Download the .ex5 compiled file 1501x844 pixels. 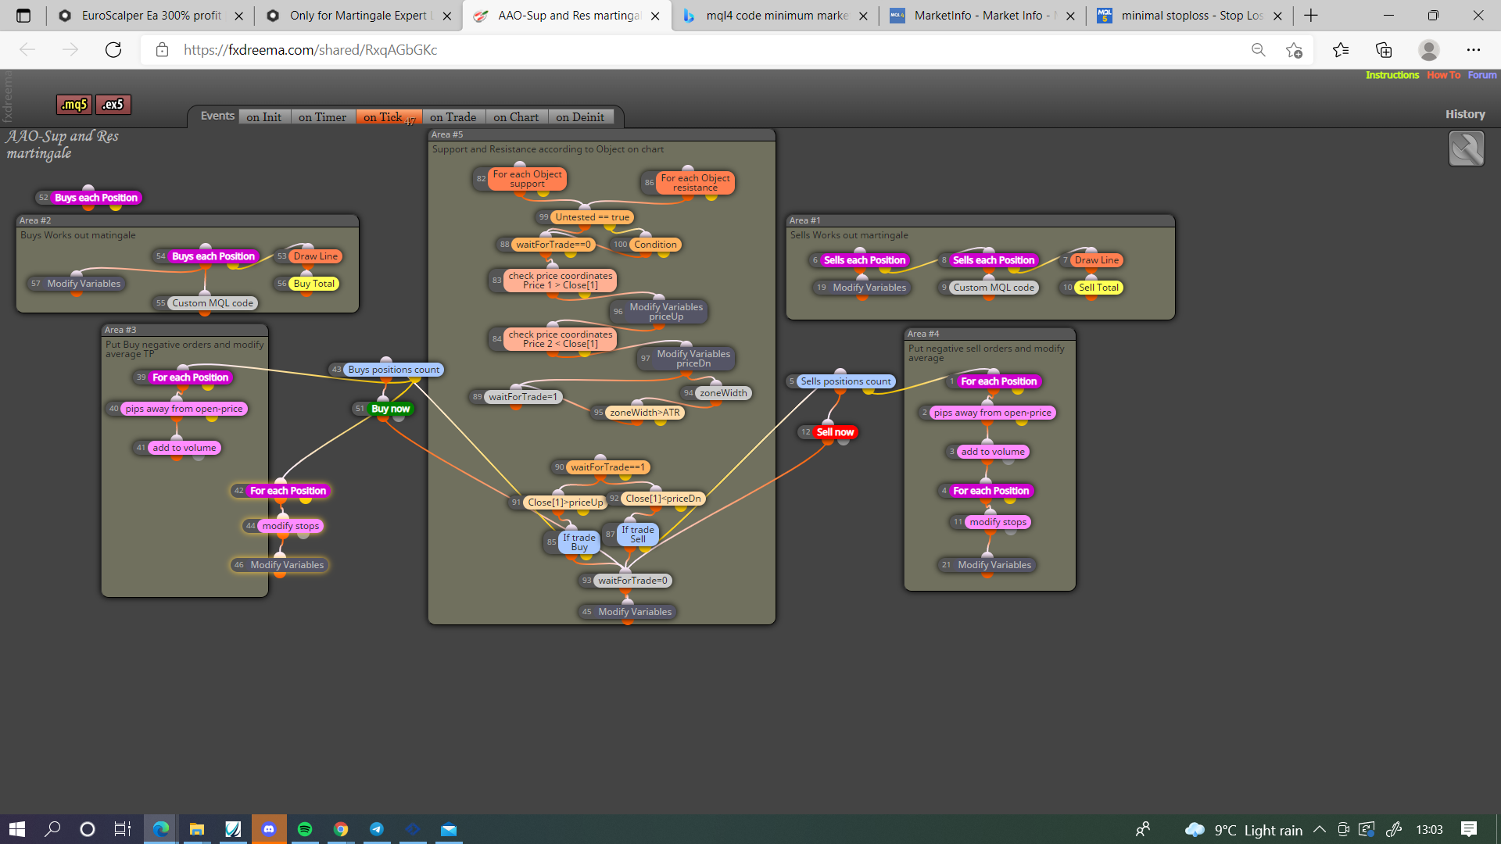113,105
